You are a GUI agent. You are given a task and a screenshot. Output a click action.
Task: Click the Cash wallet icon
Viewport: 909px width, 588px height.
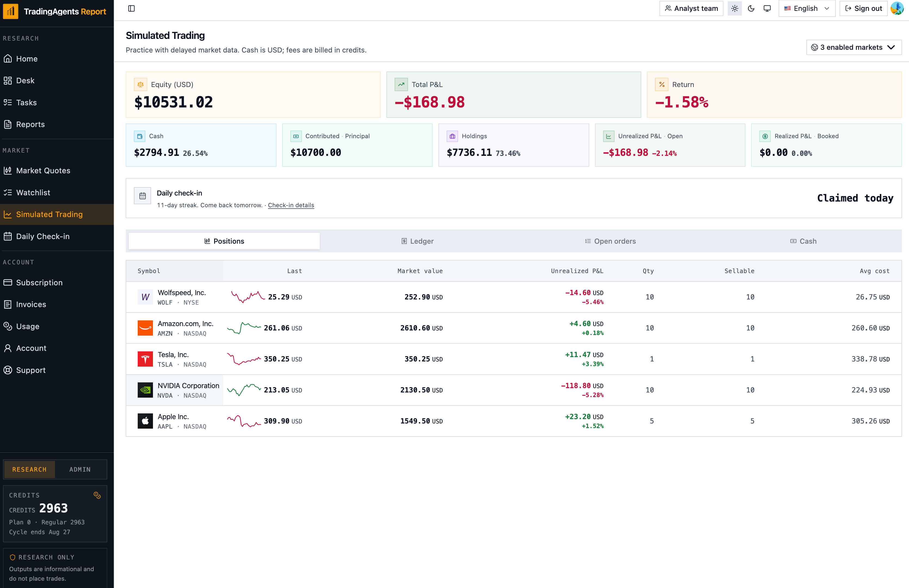click(140, 136)
